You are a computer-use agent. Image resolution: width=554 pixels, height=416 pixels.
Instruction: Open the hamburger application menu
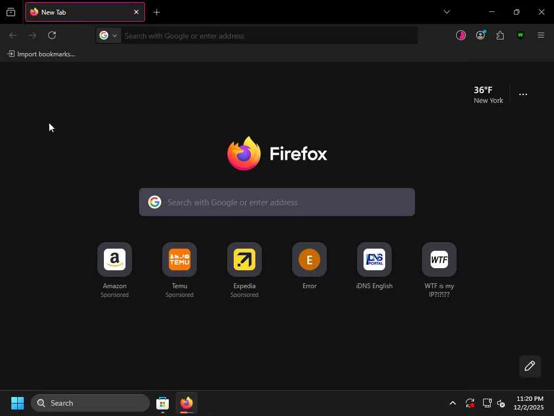[540, 35]
